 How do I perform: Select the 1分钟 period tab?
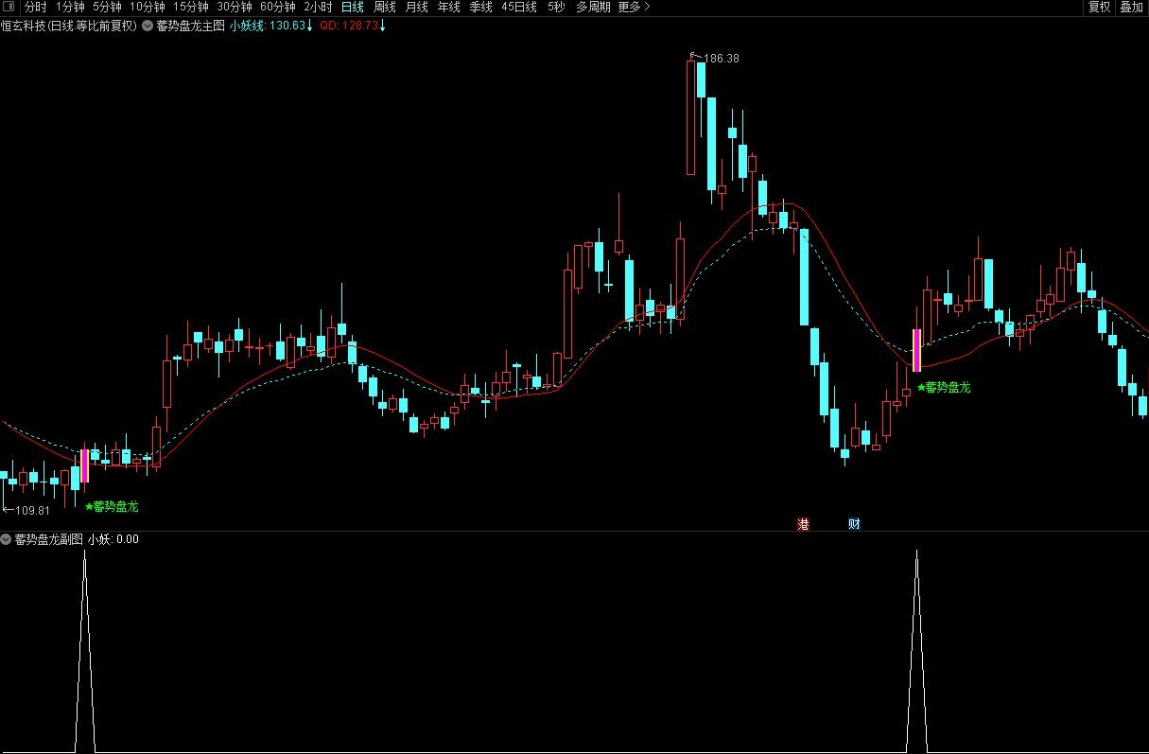click(x=70, y=7)
